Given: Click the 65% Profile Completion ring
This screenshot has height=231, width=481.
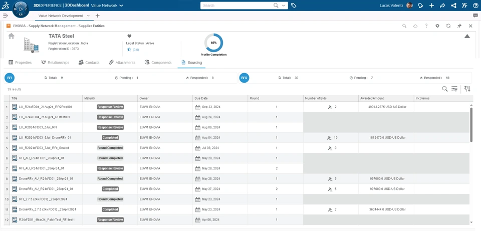Looking at the screenshot, I should (213, 43).
